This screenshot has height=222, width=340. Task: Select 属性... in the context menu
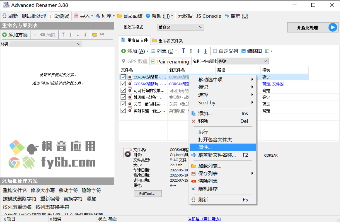(x=205, y=147)
